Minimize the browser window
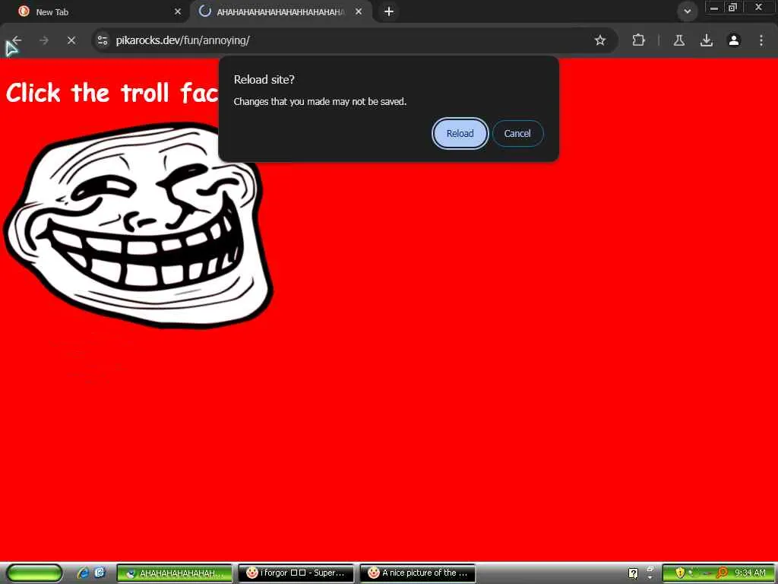778x584 pixels. 714,8
